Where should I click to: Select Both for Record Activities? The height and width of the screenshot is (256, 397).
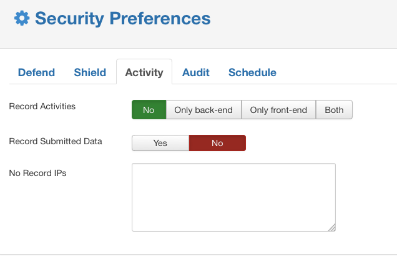(334, 110)
